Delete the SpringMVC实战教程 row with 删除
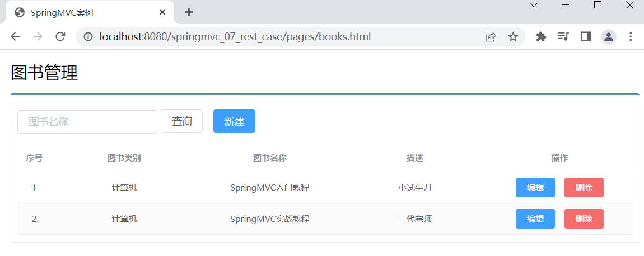 [x=584, y=219]
